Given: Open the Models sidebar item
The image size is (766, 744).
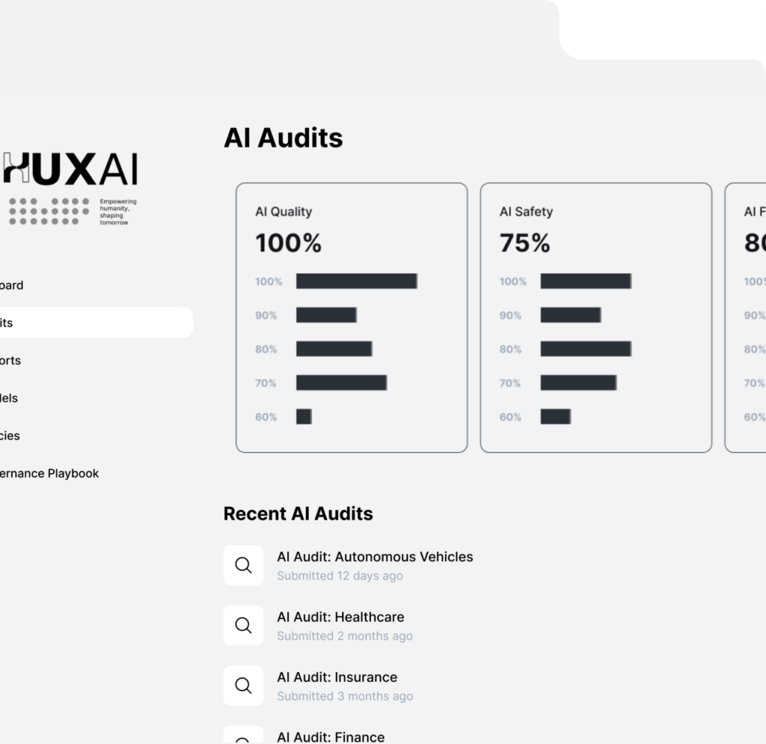Looking at the screenshot, I should (9, 398).
